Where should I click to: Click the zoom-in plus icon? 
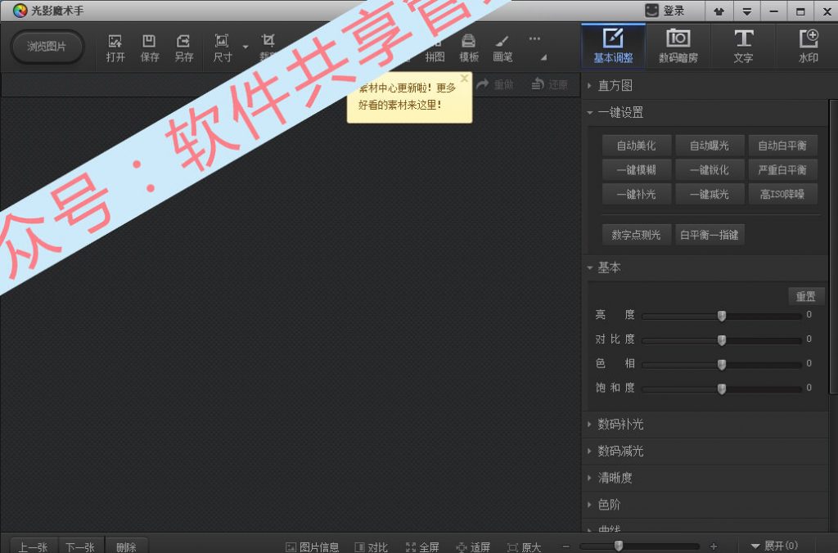714,546
